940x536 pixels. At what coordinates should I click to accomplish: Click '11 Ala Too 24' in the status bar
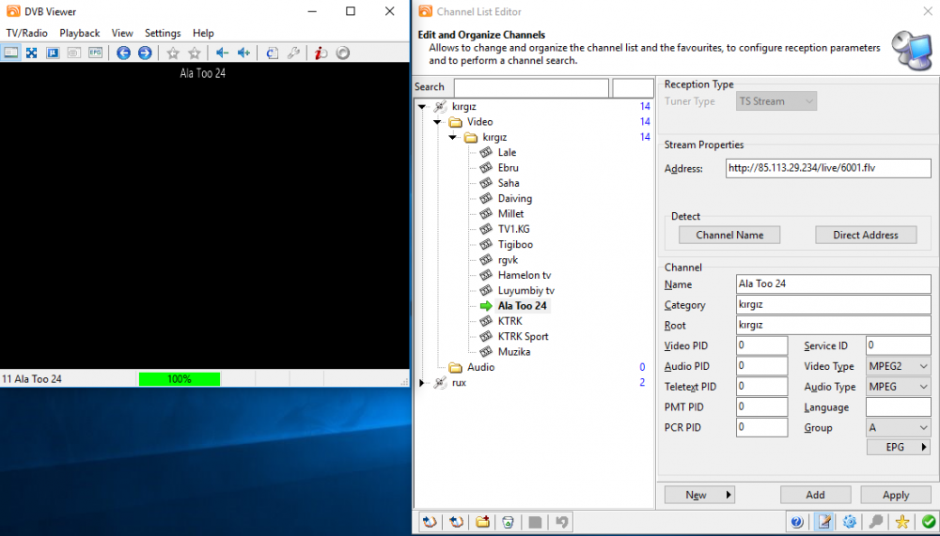32,379
